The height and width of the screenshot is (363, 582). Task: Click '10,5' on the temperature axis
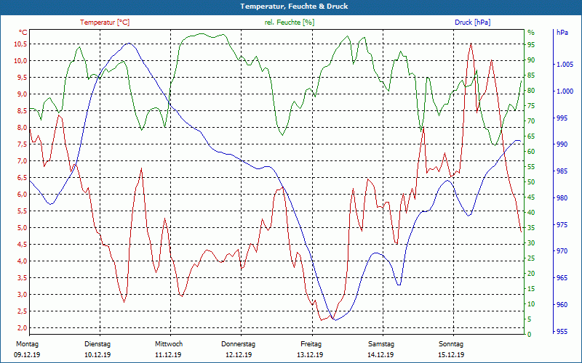click(x=20, y=44)
